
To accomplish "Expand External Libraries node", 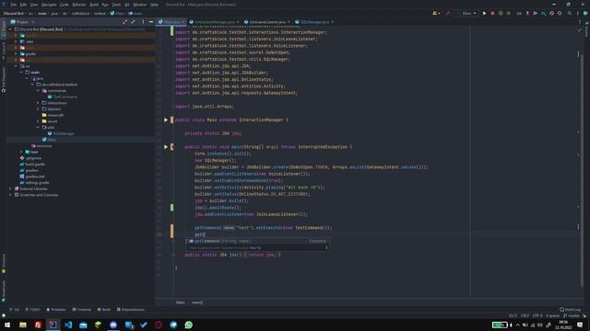I will click(10, 188).
